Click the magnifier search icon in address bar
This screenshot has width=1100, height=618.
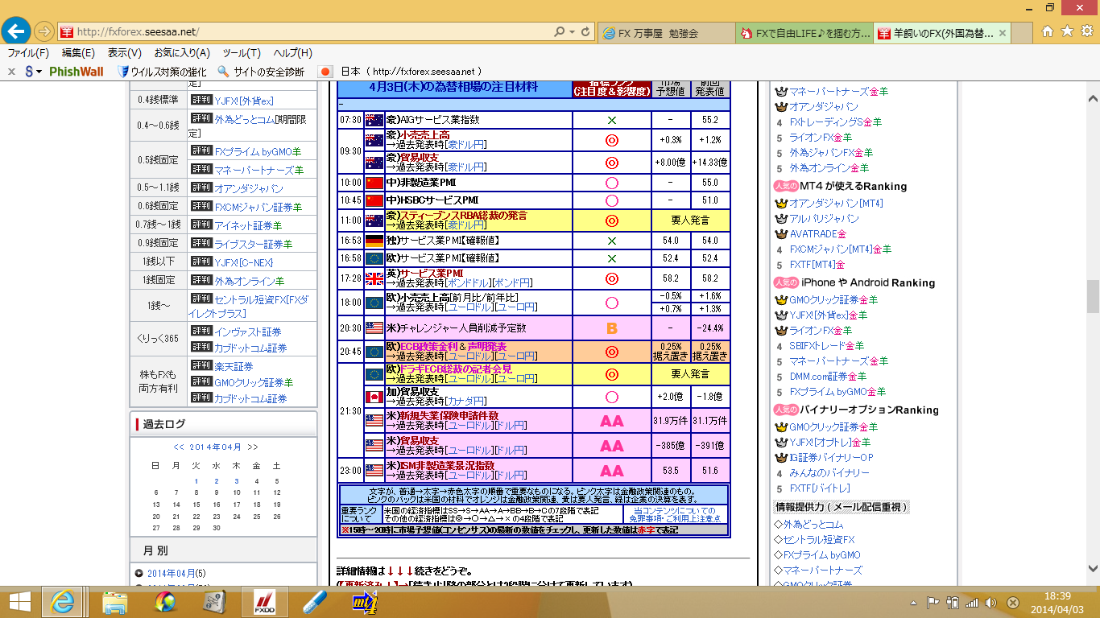point(560,32)
